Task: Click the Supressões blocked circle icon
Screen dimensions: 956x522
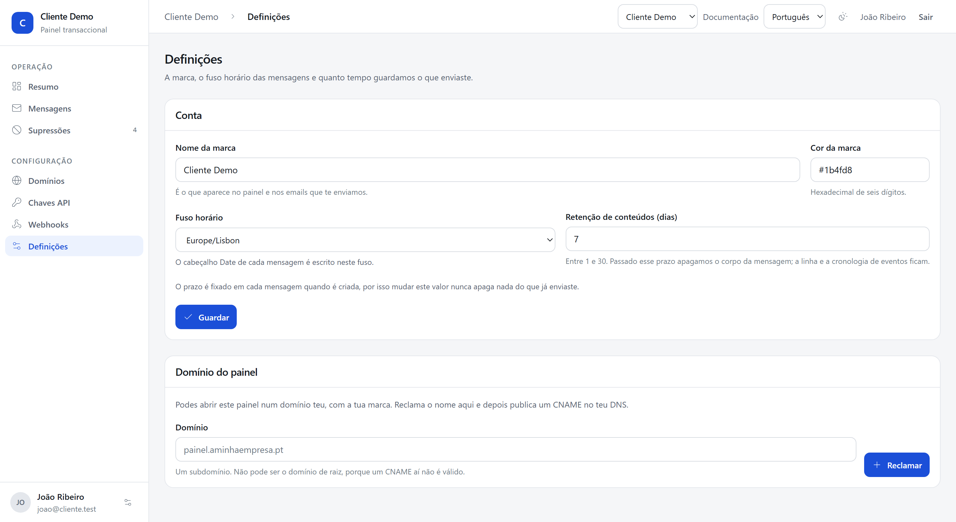Action: (17, 130)
